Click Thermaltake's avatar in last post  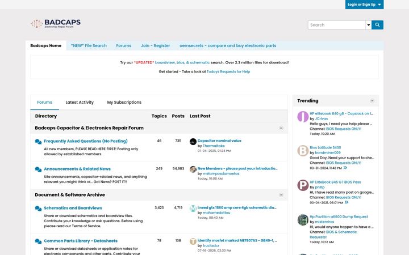pos(193,142)
